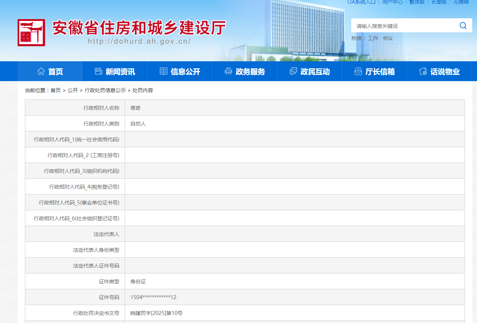477x323 pixels.
Task: Click the red department emblem logo
Action: point(31,33)
